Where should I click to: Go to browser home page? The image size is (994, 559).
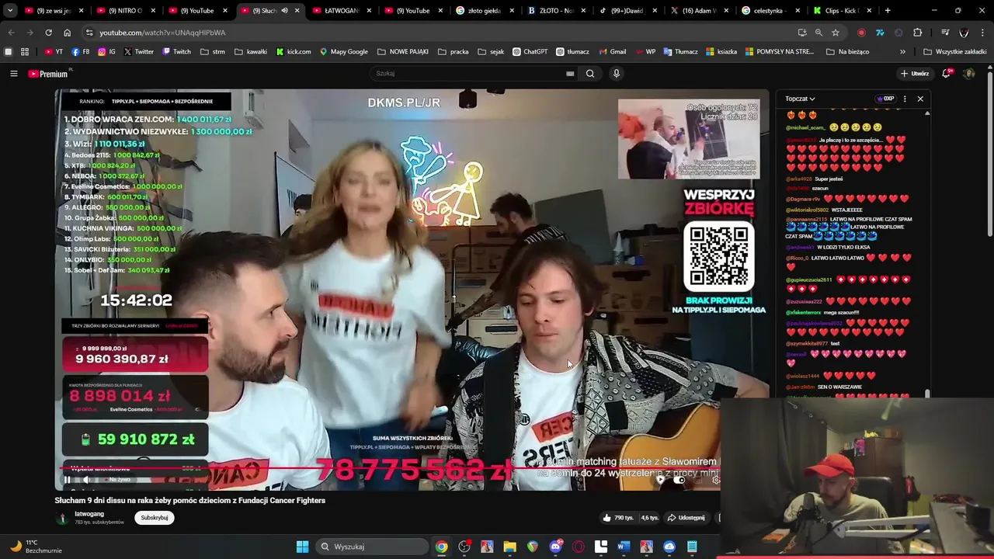[x=67, y=33]
